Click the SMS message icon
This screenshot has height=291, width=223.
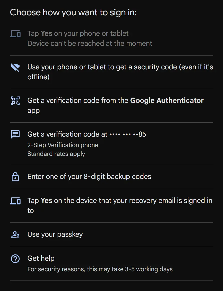click(15, 135)
